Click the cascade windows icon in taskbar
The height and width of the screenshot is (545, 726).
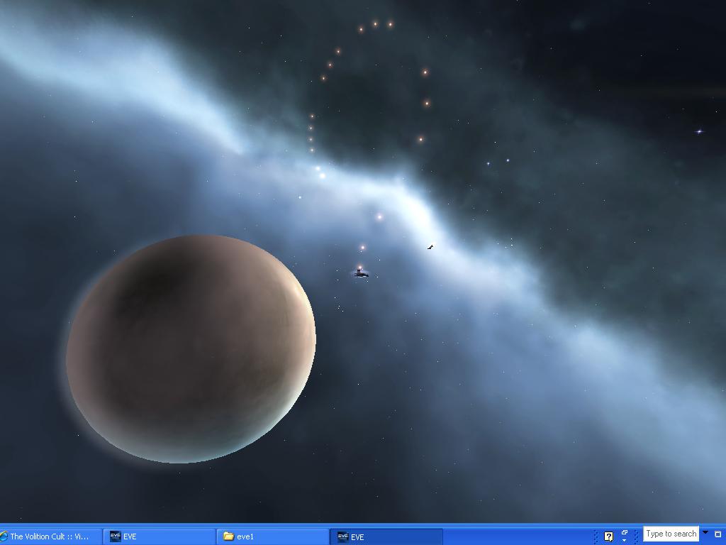tap(624, 532)
